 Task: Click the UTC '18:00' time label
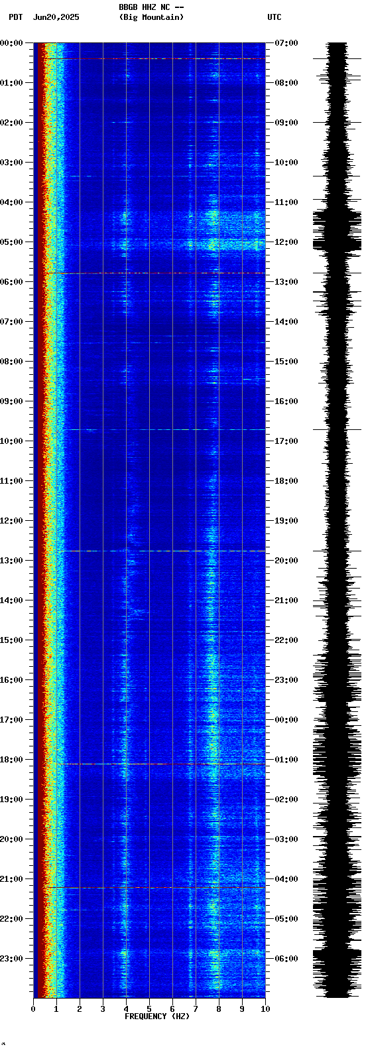tap(286, 481)
